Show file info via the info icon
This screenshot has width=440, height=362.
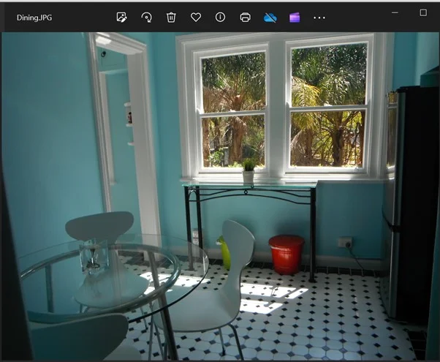(220, 18)
